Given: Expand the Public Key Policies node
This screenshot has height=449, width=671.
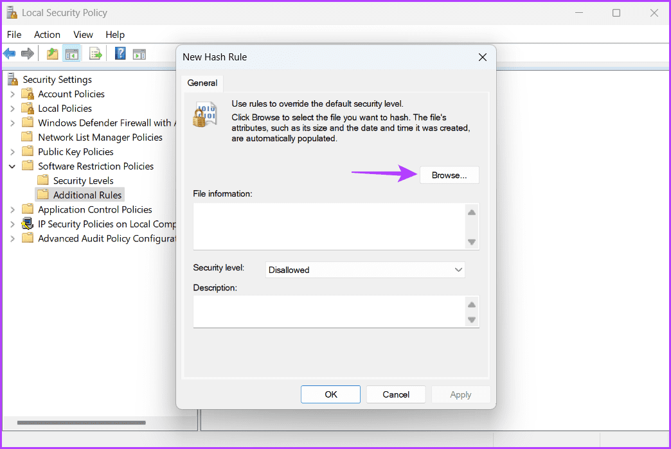Looking at the screenshot, I should [12, 152].
